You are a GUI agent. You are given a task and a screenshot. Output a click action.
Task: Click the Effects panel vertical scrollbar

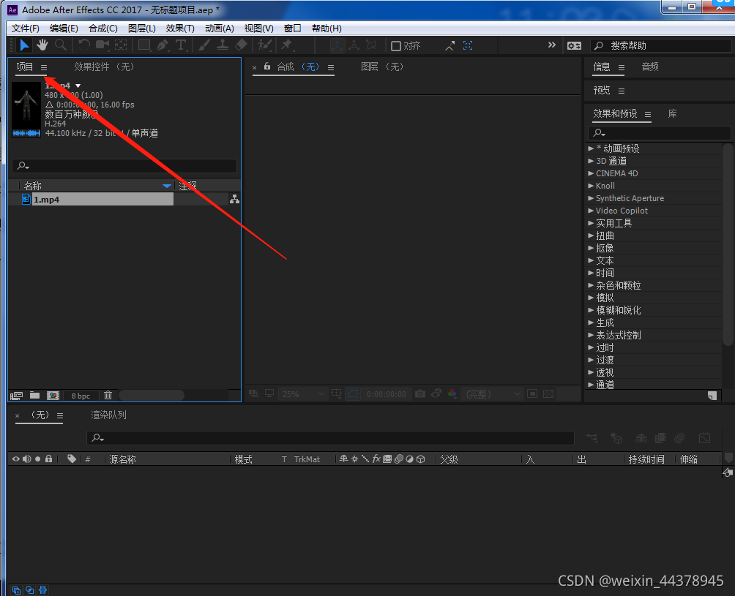click(728, 244)
